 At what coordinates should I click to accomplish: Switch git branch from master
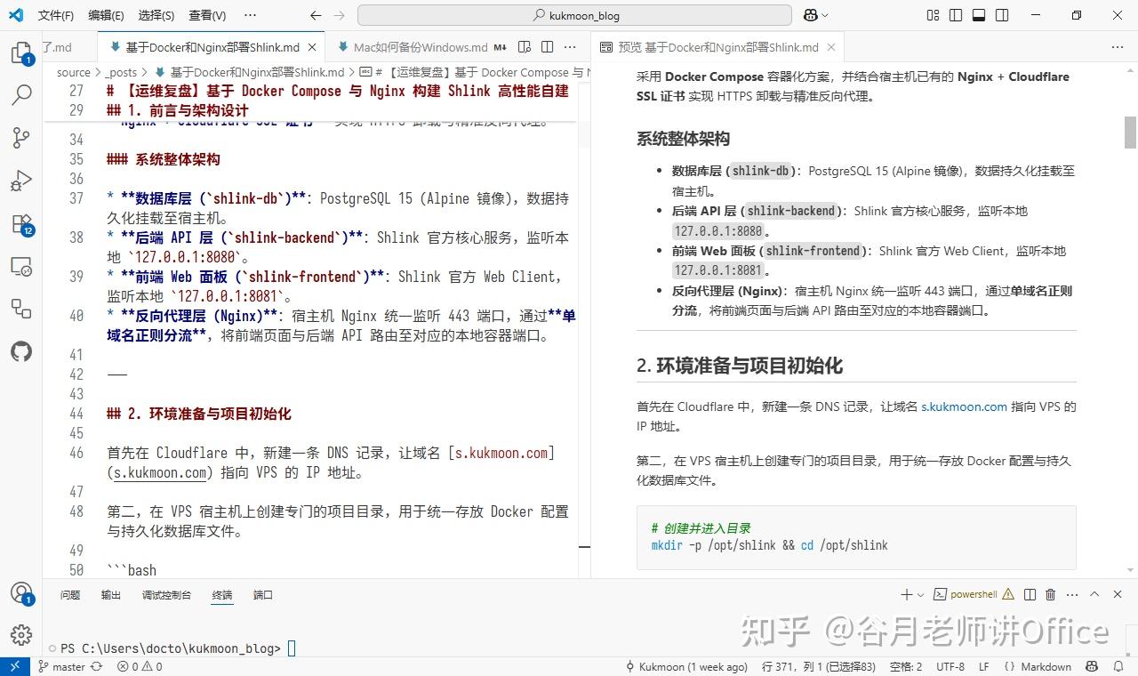[61, 666]
